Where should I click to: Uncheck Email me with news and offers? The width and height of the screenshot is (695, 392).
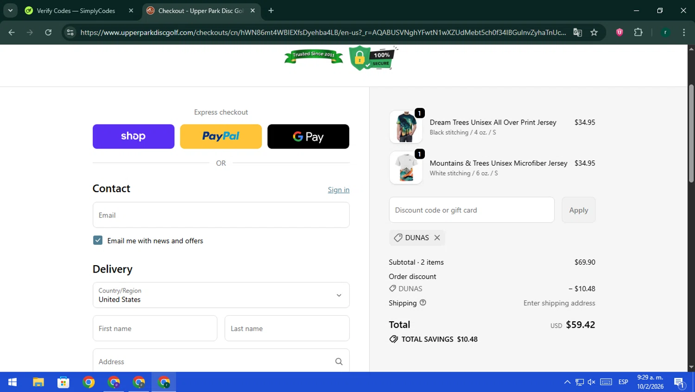point(98,240)
